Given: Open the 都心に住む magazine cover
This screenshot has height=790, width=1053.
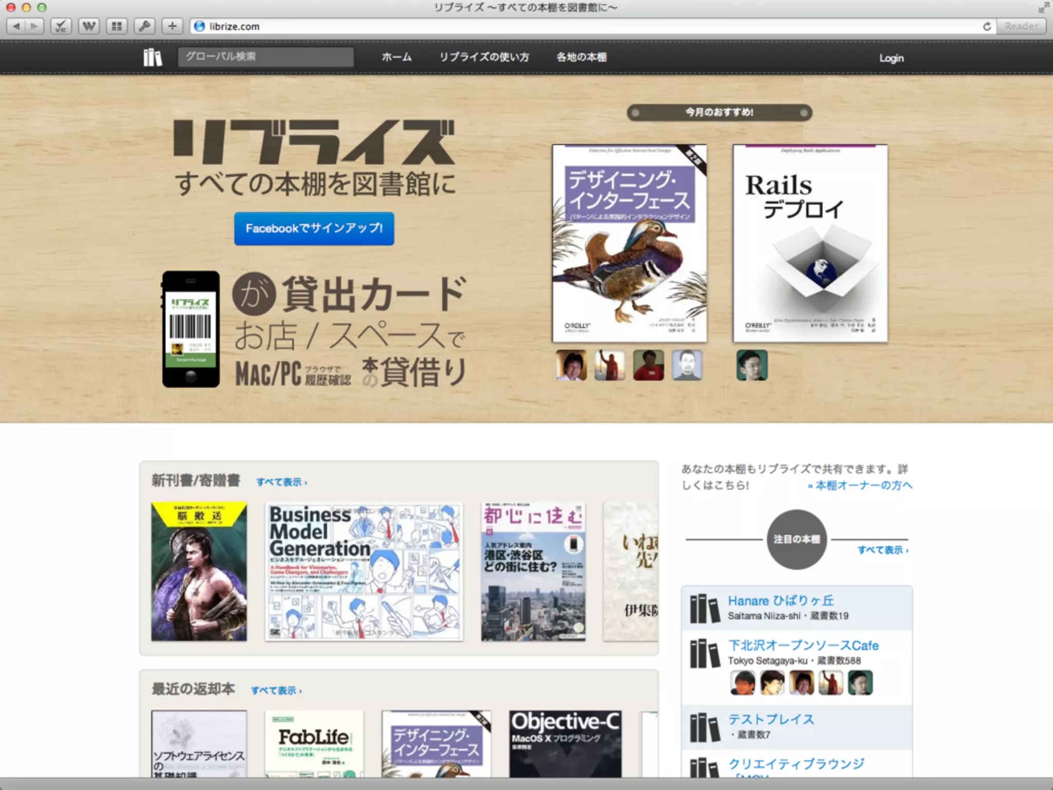Looking at the screenshot, I should pyautogui.click(x=533, y=571).
